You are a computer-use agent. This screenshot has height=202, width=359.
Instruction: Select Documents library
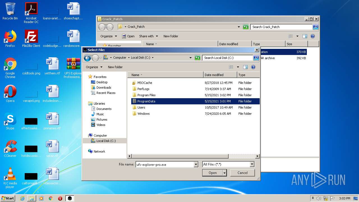click(104, 109)
